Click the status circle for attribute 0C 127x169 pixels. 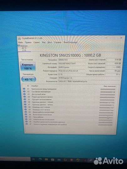click(x=26, y=117)
